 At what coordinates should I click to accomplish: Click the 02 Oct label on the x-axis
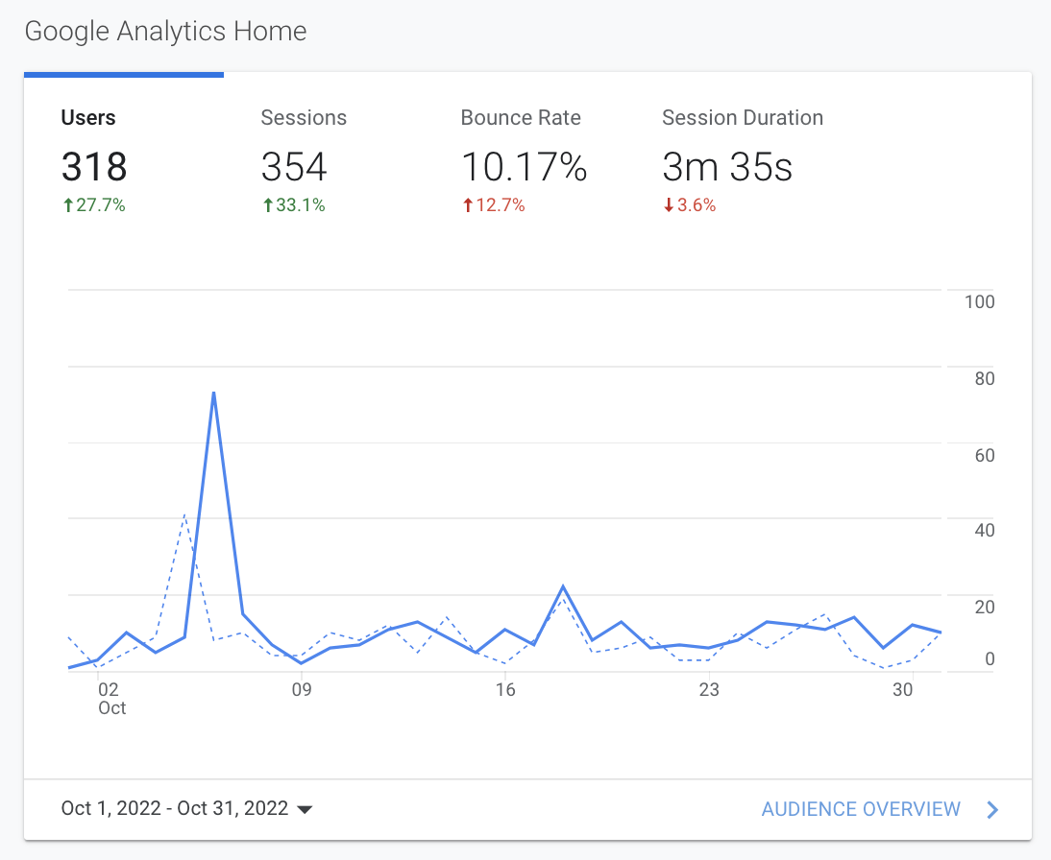(x=111, y=699)
